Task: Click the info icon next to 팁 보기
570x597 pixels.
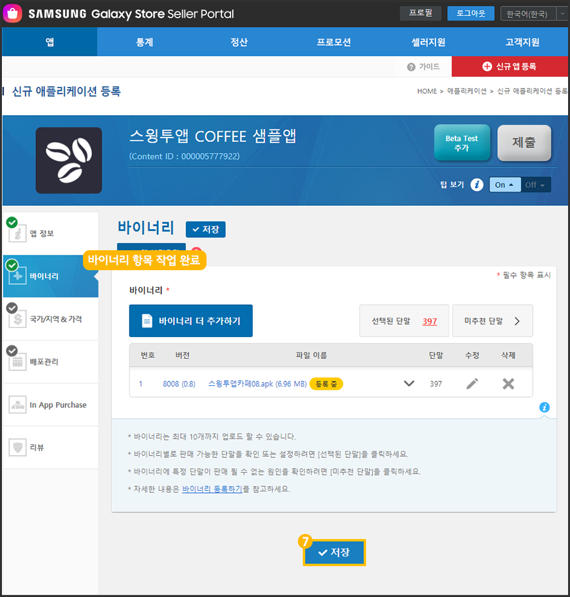Action: click(477, 185)
